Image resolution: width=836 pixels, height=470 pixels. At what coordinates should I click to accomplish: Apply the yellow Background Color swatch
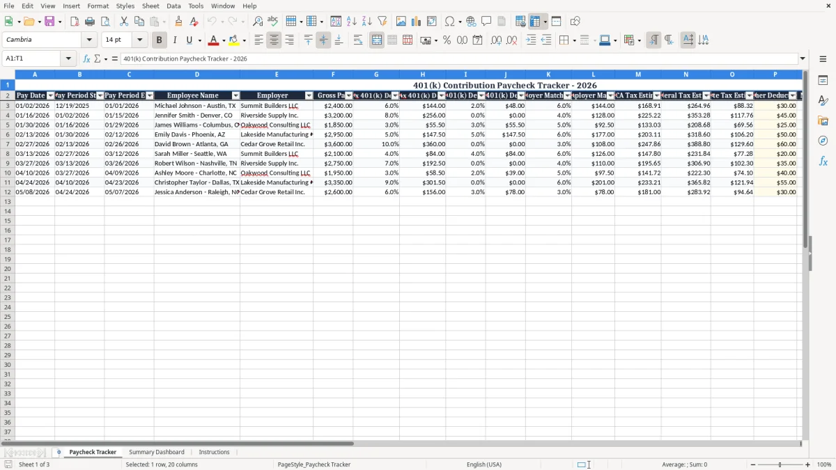tap(235, 40)
